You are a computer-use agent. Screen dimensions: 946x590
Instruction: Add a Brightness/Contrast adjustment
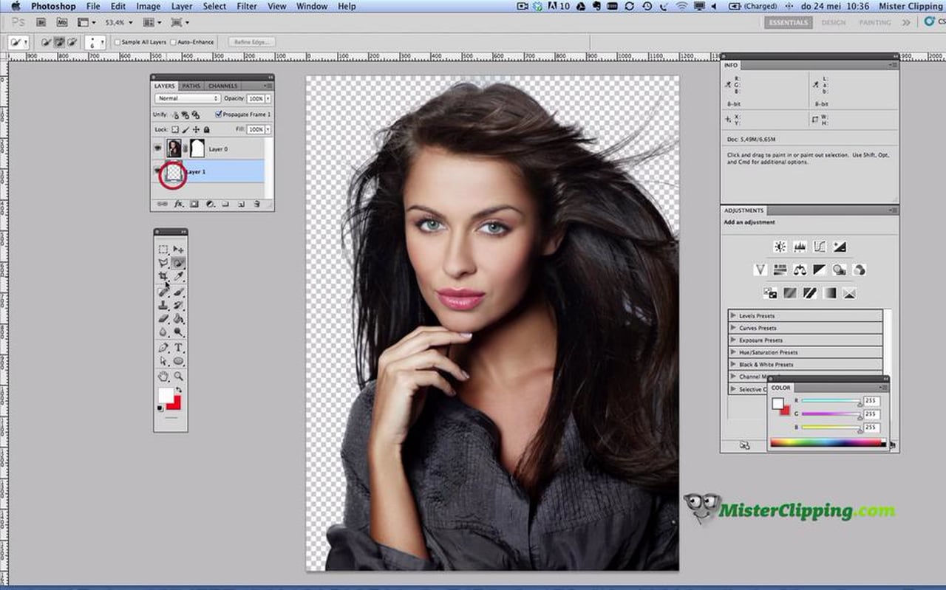(x=780, y=247)
